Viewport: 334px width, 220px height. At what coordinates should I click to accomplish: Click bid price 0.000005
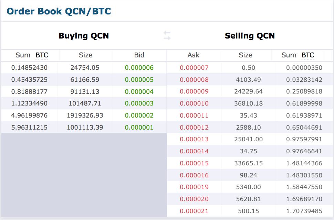point(139,80)
